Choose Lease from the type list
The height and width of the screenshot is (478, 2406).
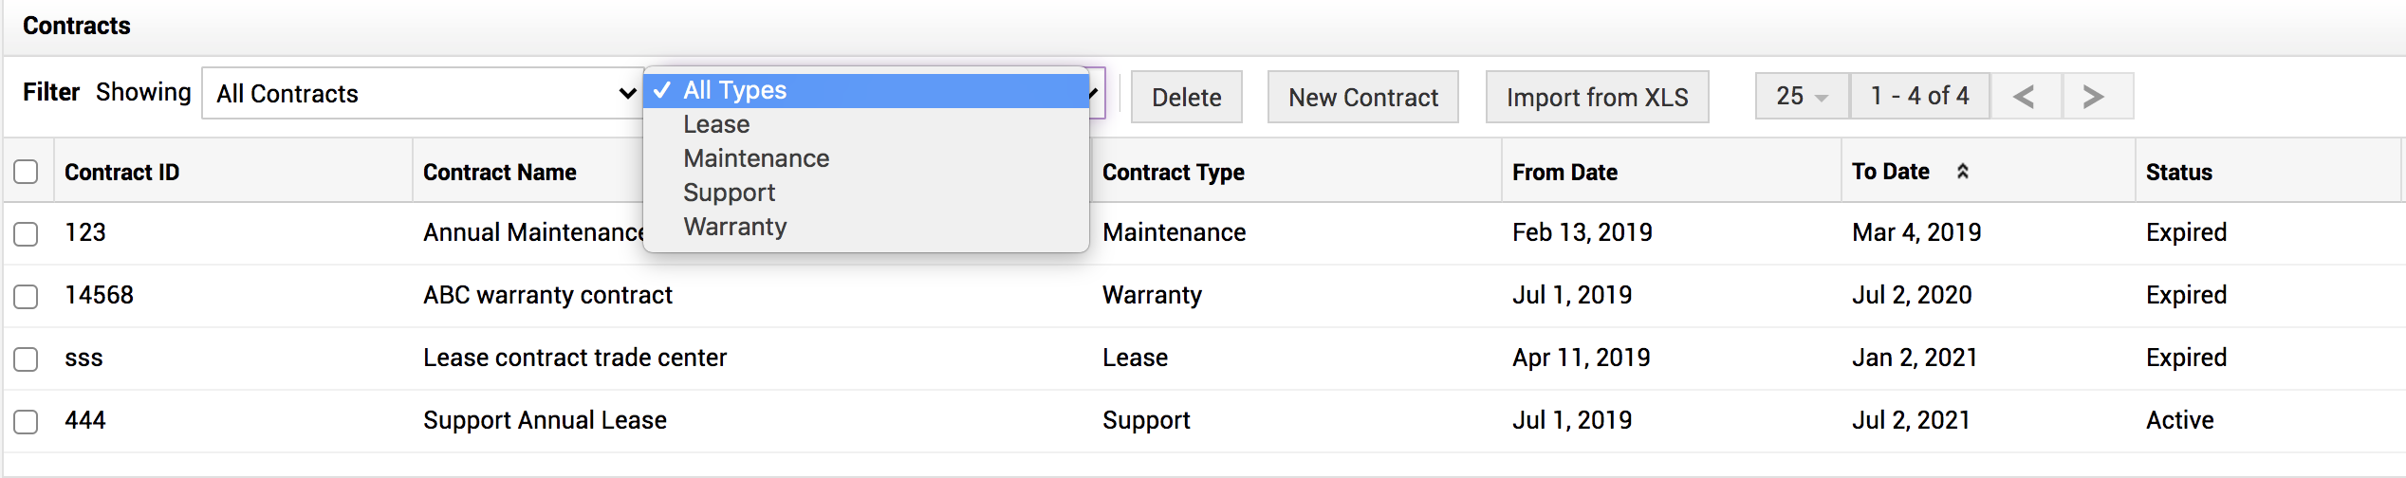(716, 124)
